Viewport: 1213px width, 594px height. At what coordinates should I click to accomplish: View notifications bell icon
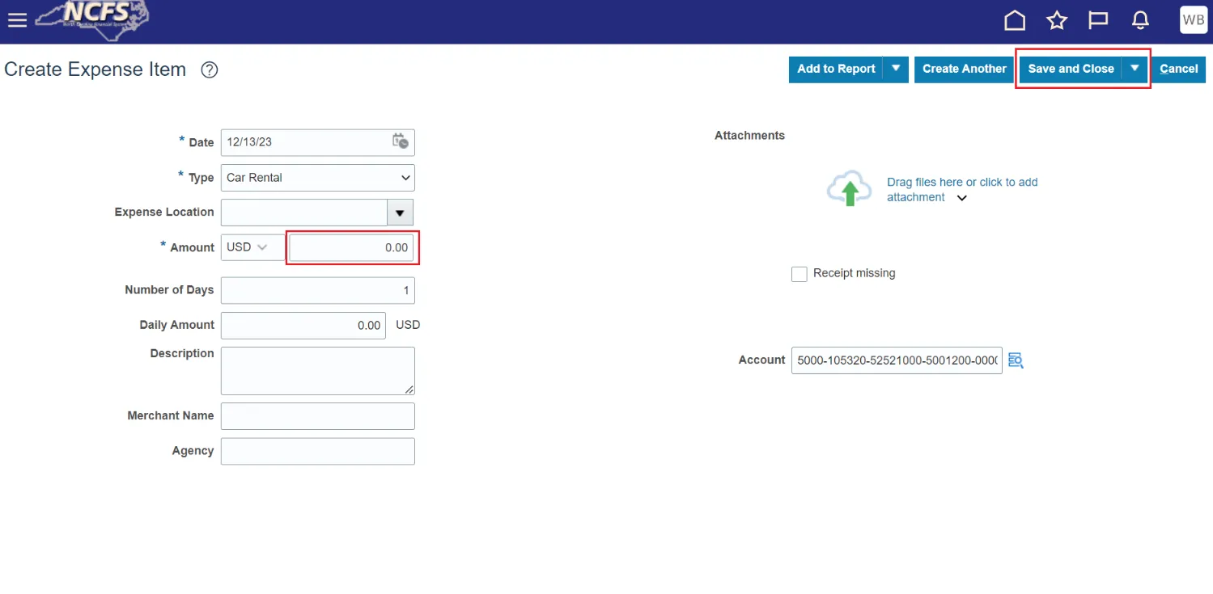coord(1140,21)
